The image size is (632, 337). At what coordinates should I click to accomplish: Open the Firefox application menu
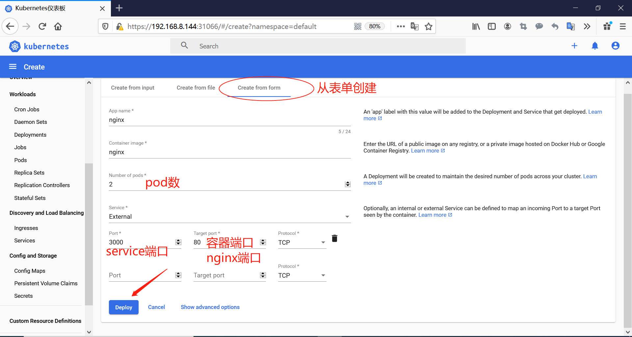tap(623, 26)
